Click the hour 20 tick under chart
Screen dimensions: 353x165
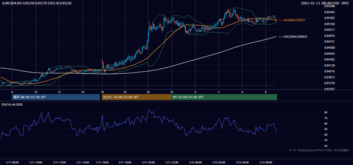(x=148, y=92)
